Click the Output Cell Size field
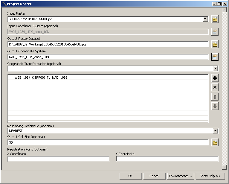 pyautogui.click(x=108, y=142)
